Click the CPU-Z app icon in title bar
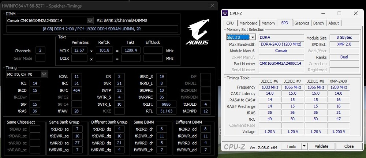This screenshot has height=158, width=366. [225, 14]
